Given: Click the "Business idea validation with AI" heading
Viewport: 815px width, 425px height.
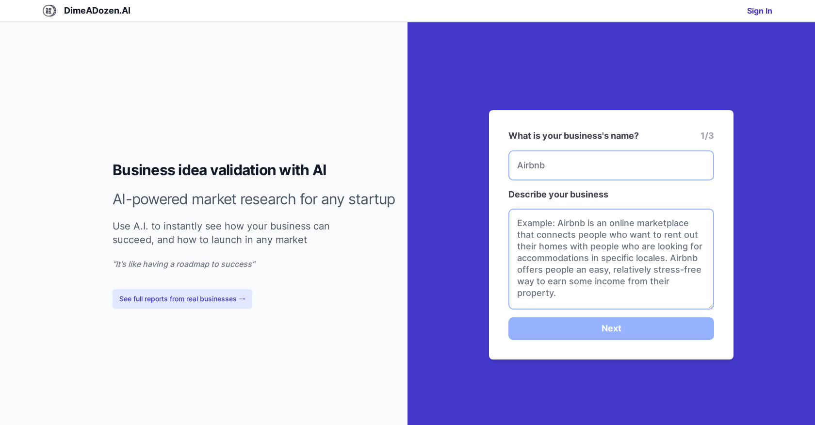Looking at the screenshot, I should (x=219, y=170).
